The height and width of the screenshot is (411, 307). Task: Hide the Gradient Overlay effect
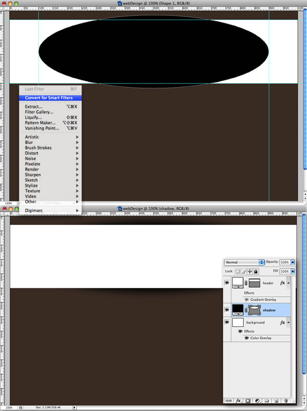247,299
